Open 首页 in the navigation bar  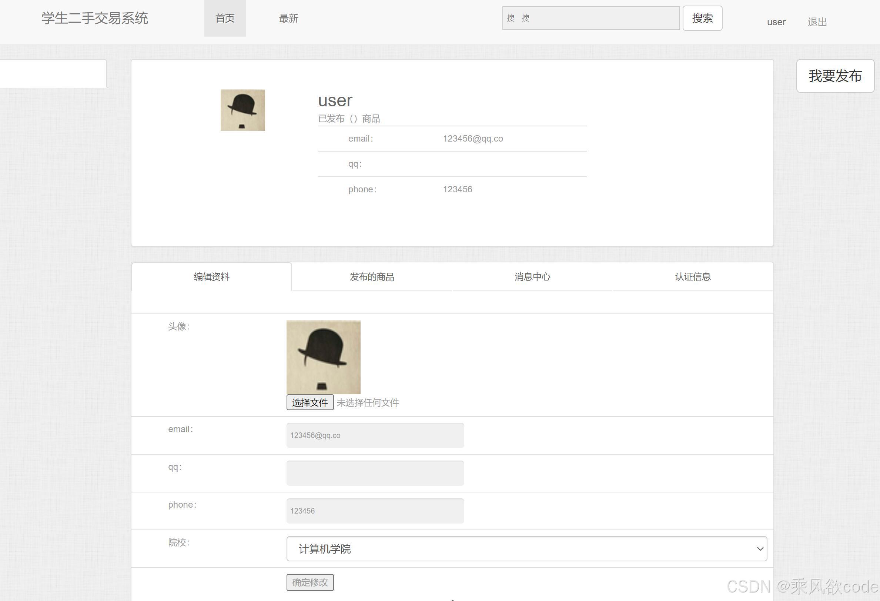pyautogui.click(x=225, y=18)
